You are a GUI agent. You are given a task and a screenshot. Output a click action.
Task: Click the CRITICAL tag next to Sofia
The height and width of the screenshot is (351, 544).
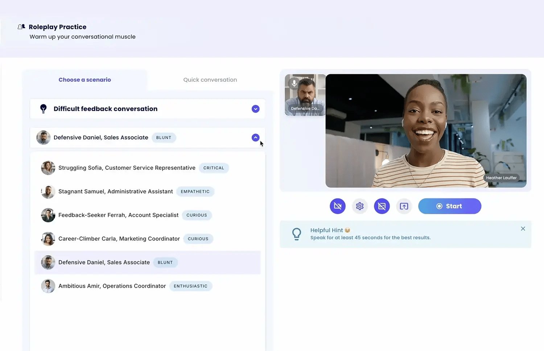pos(214,168)
